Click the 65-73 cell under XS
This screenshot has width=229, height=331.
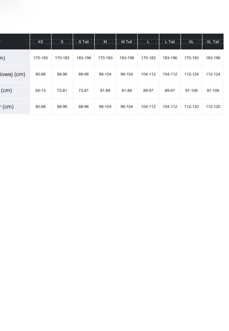41,90
